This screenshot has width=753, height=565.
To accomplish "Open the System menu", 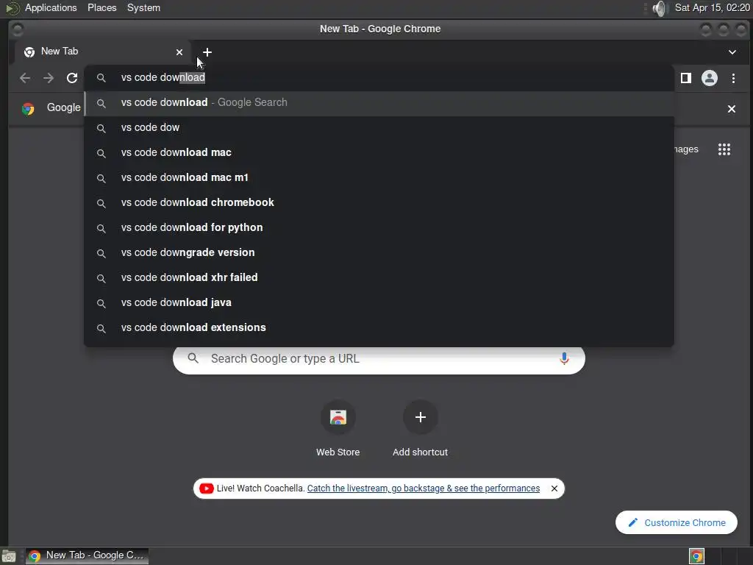I will tap(143, 7).
